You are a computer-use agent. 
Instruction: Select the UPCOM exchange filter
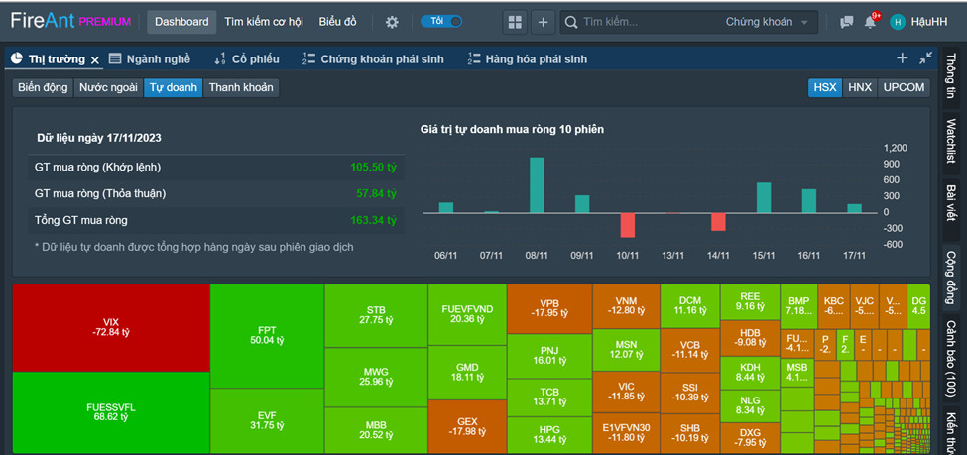tap(904, 87)
